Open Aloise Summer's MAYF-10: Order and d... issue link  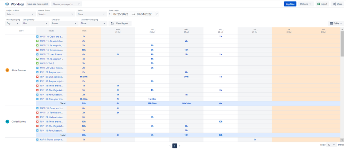51,36
